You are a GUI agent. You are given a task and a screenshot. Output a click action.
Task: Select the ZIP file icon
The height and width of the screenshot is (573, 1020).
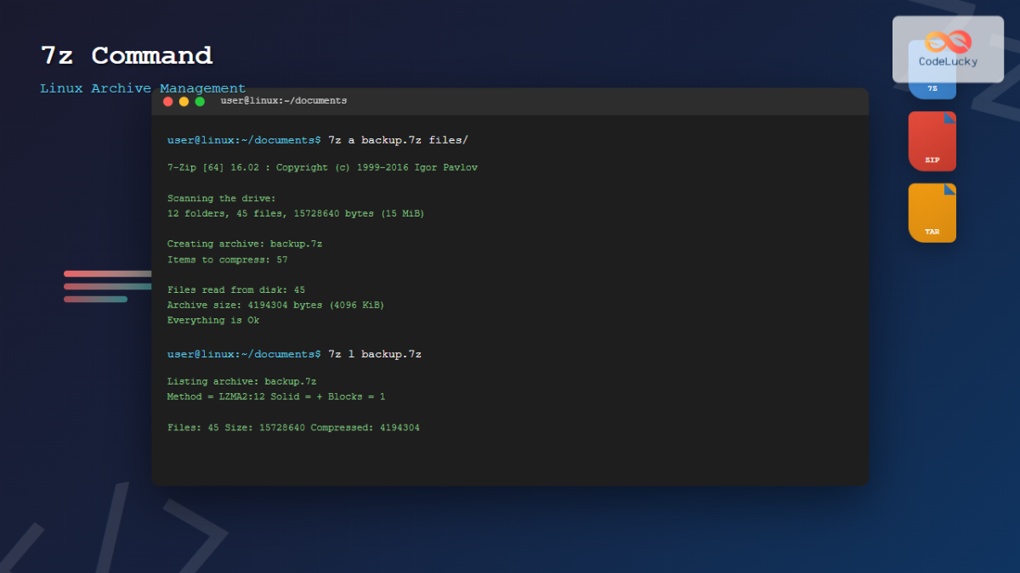click(x=932, y=141)
